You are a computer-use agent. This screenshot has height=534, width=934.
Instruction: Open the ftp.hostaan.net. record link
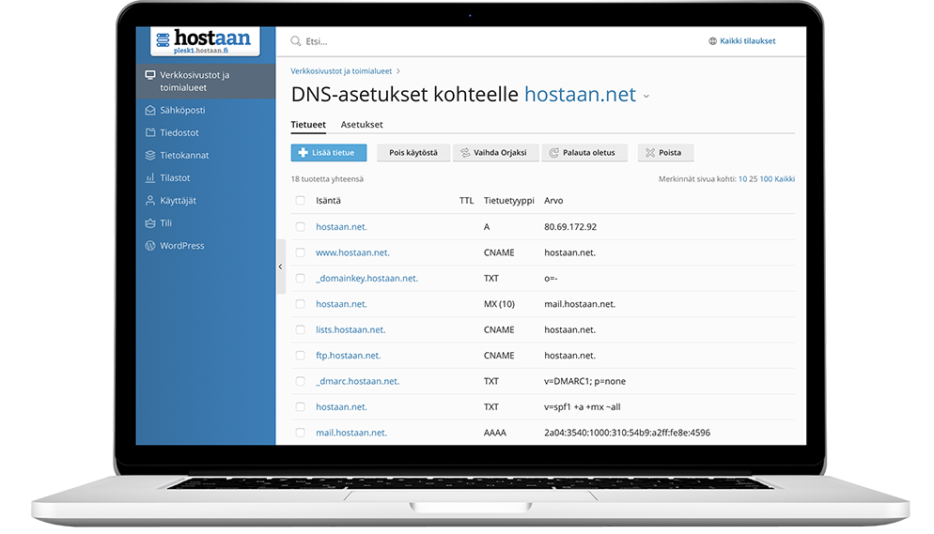349,356
